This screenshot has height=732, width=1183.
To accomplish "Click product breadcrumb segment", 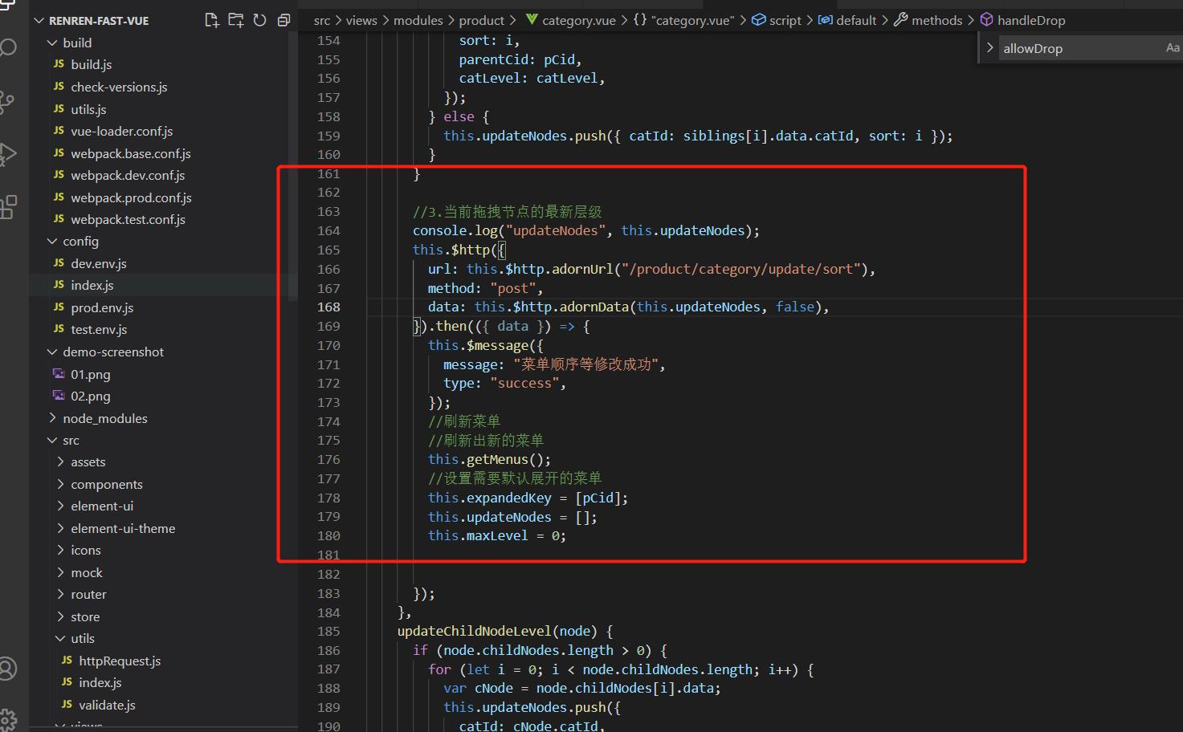I will 481,20.
